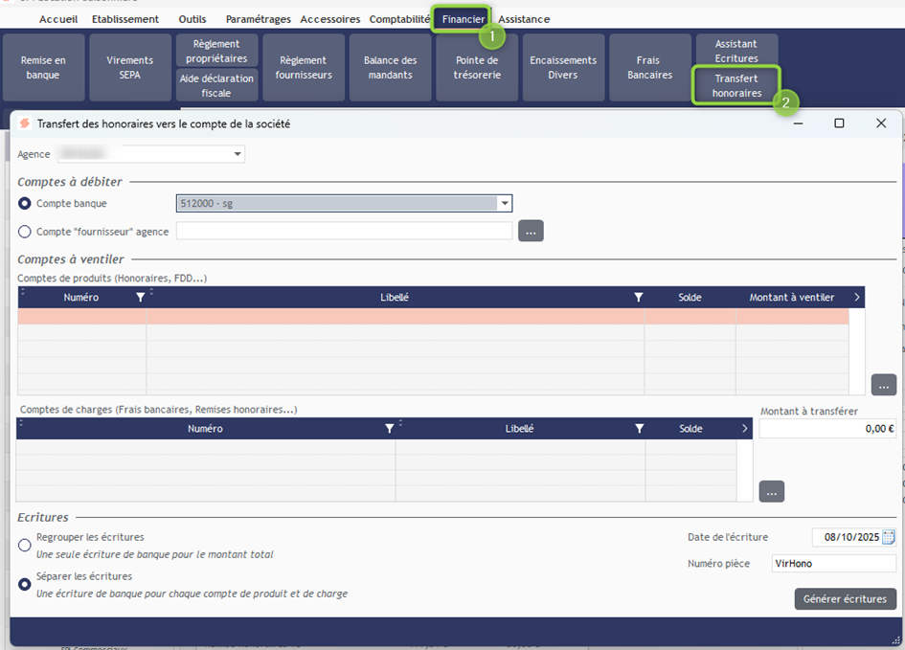Expand columns arrow in the Montant à ventiler header
905x650 pixels.
pyautogui.click(x=856, y=298)
